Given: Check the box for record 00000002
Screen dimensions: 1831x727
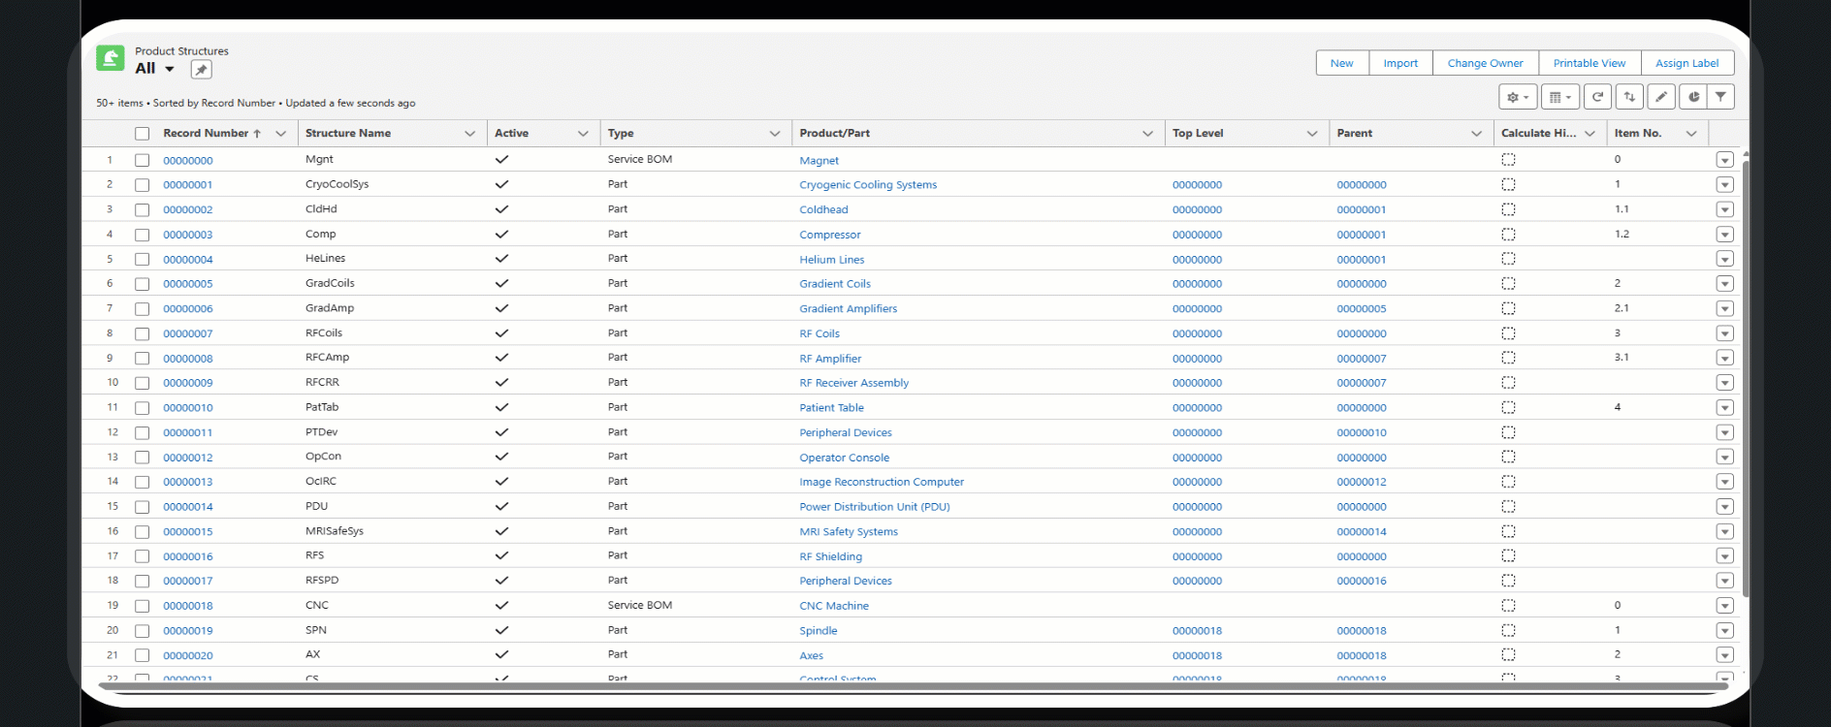Looking at the screenshot, I should [143, 209].
